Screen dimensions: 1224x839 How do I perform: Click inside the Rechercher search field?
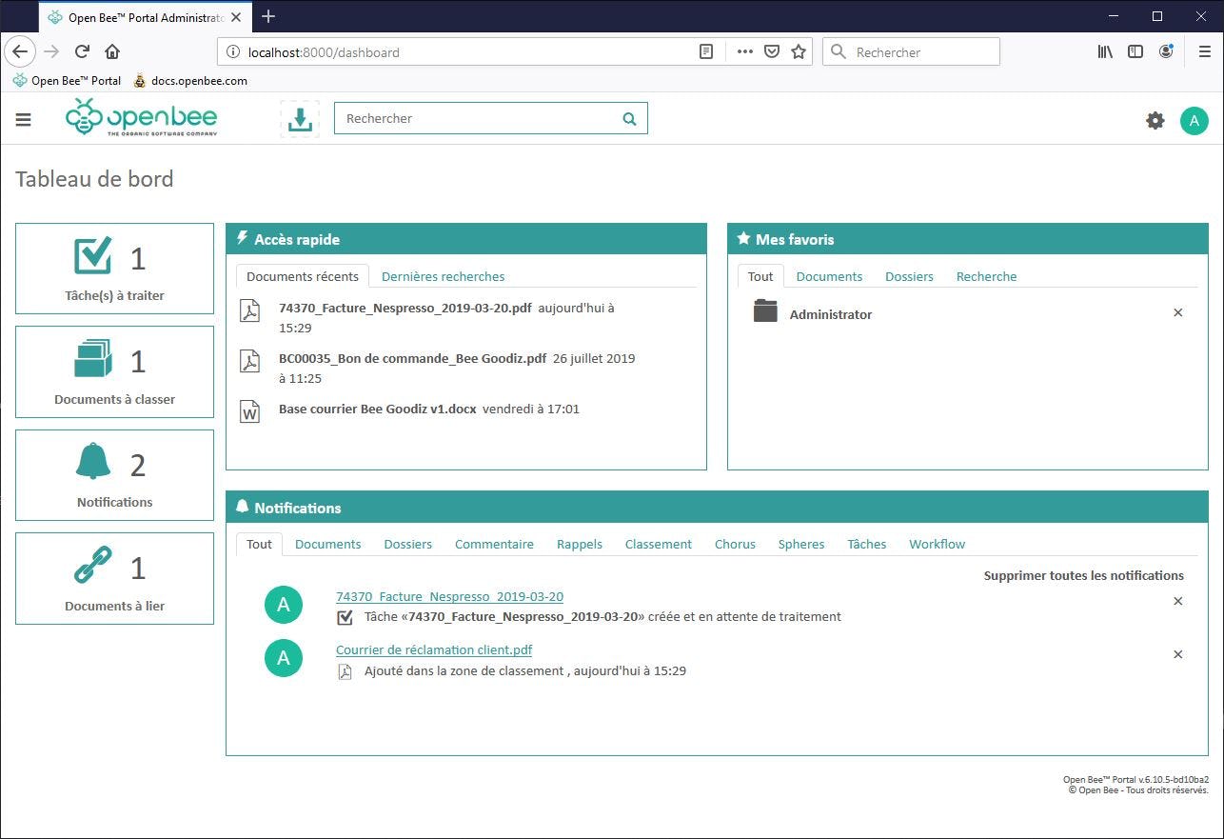click(x=476, y=118)
